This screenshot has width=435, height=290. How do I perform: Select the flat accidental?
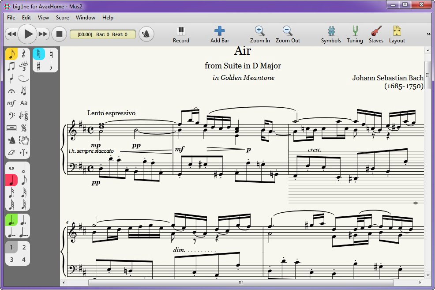click(x=51, y=66)
